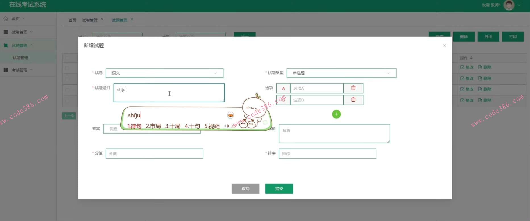Close the 试题管理 tab

pyautogui.click(x=132, y=19)
